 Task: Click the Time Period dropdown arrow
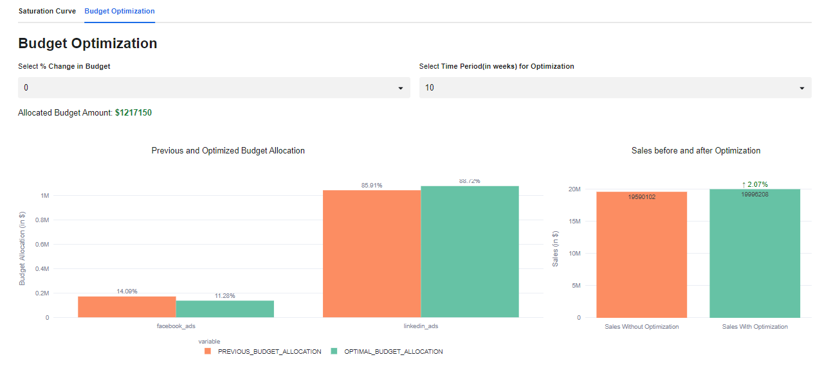pos(802,88)
